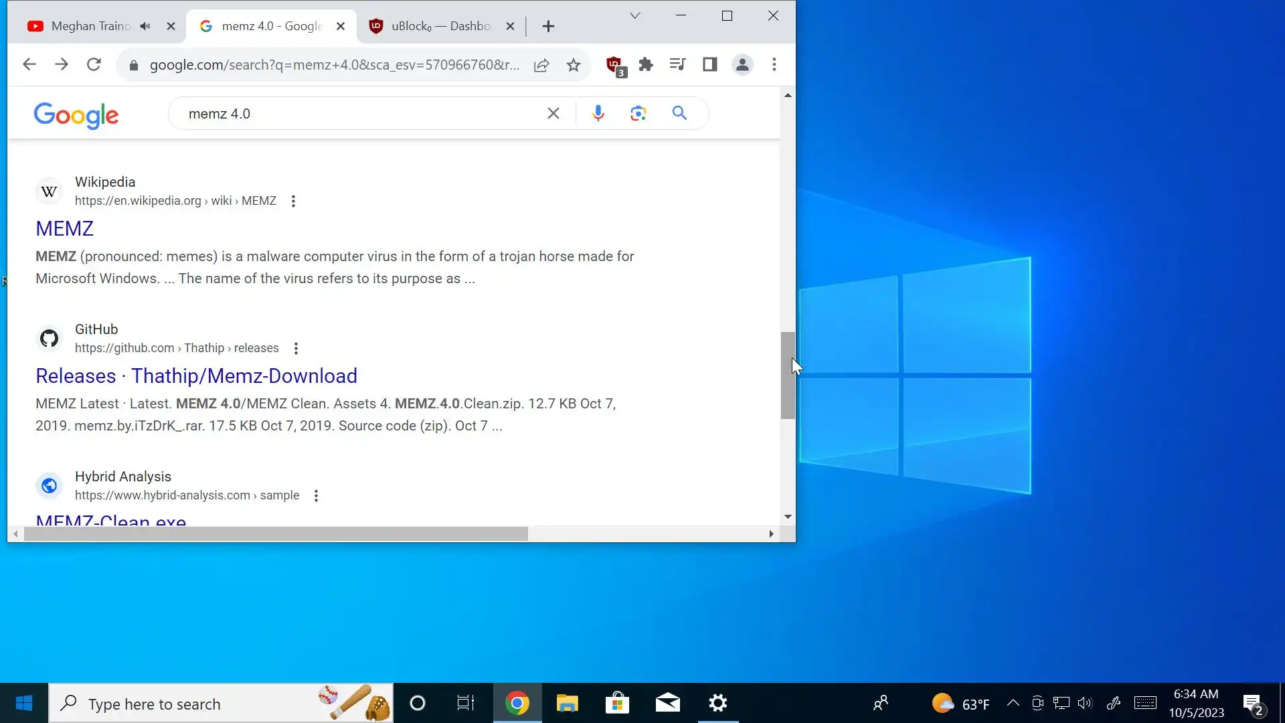Search by image with Google Lens

(x=638, y=114)
